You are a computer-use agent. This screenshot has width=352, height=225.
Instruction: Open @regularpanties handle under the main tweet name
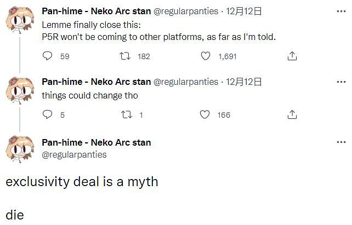(x=74, y=155)
